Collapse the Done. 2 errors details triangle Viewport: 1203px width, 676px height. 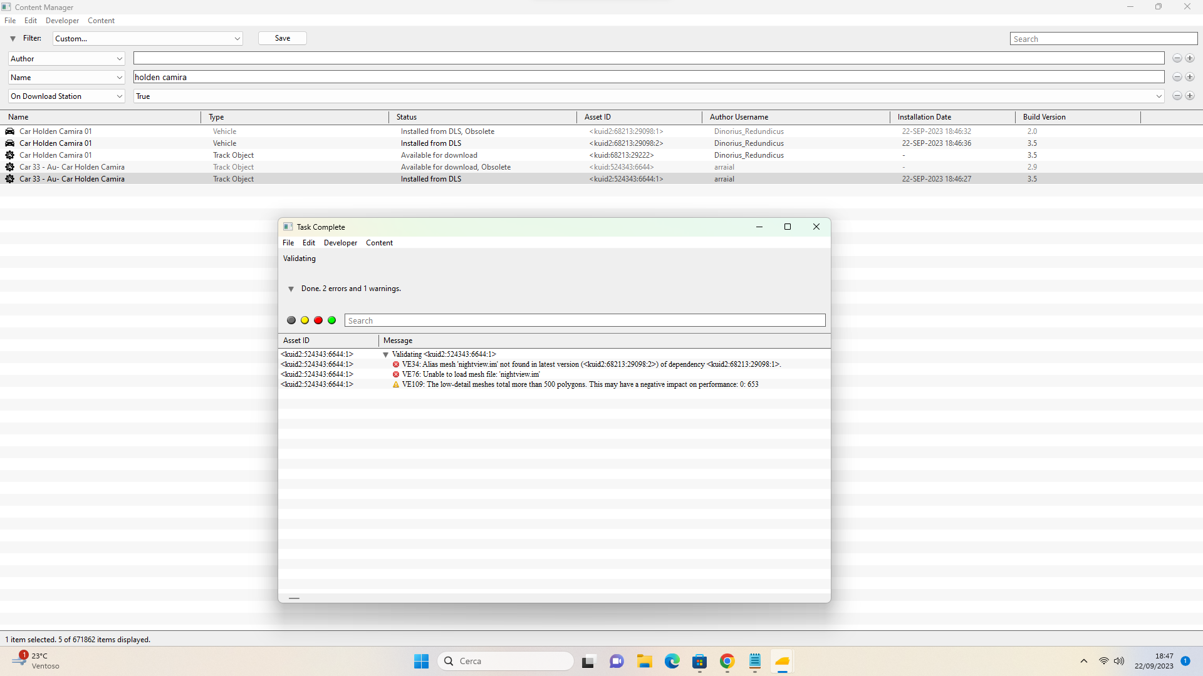(x=291, y=289)
